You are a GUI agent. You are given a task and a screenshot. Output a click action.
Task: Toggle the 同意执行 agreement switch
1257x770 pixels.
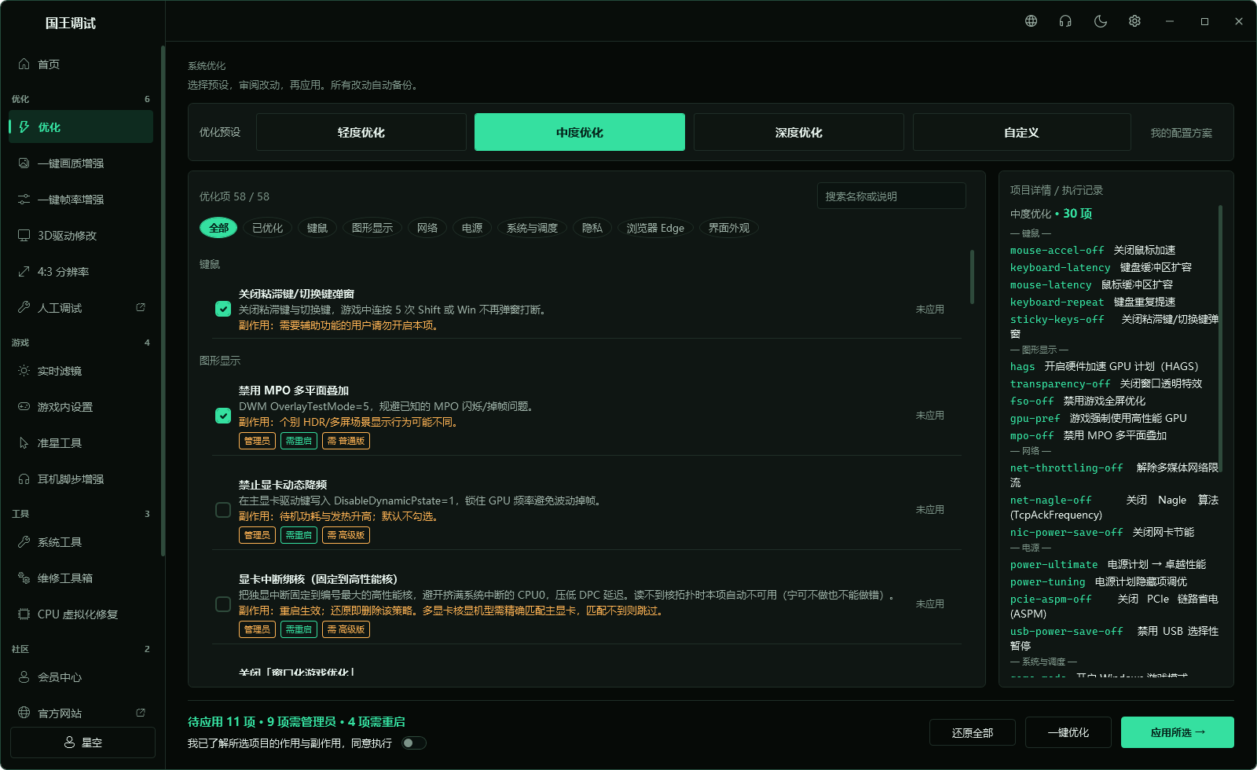click(414, 743)
